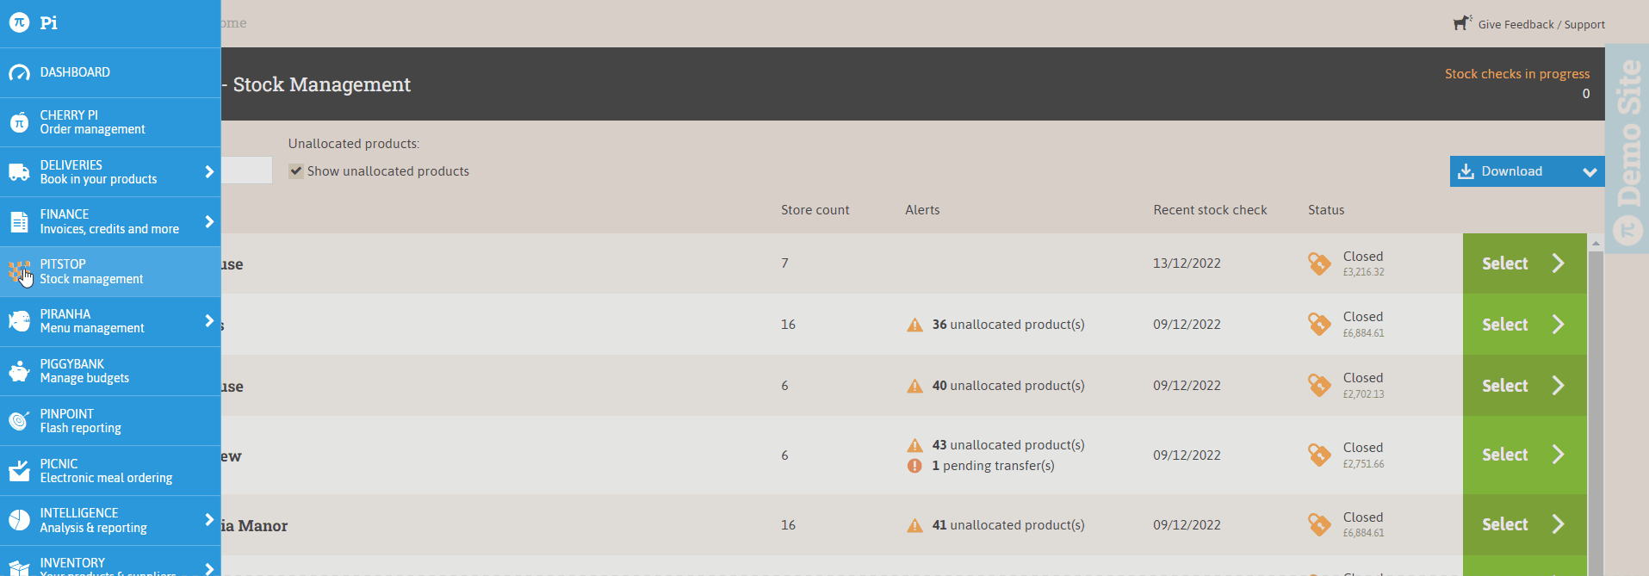Expand the Intelligence submenu arrow

(x=208, y=520)
